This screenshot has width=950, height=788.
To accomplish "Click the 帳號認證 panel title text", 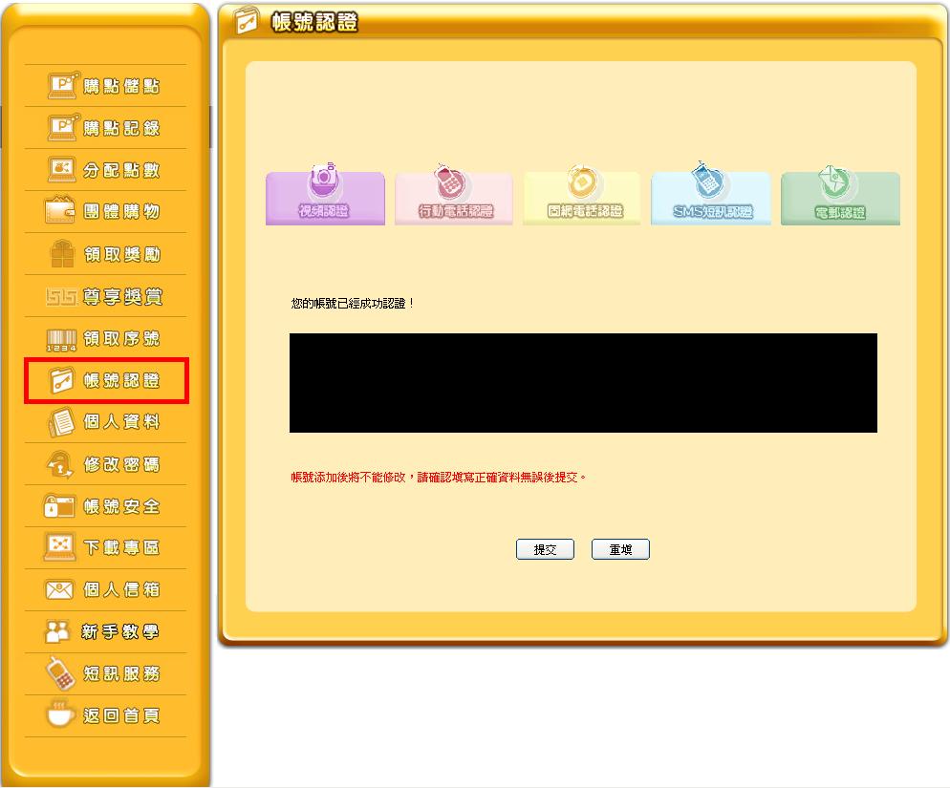I will click(314, 22).
